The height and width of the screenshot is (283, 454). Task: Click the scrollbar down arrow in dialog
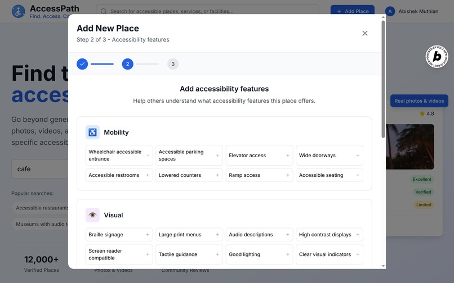pos(383,266)
